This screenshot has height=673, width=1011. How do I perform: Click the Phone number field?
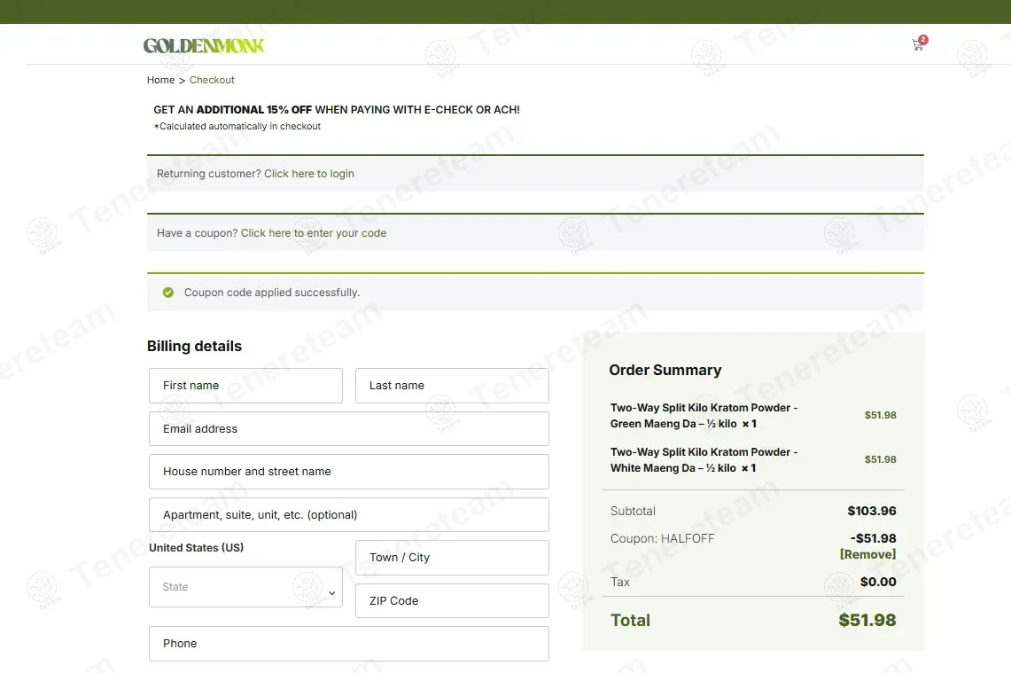[x=348, y=644]
